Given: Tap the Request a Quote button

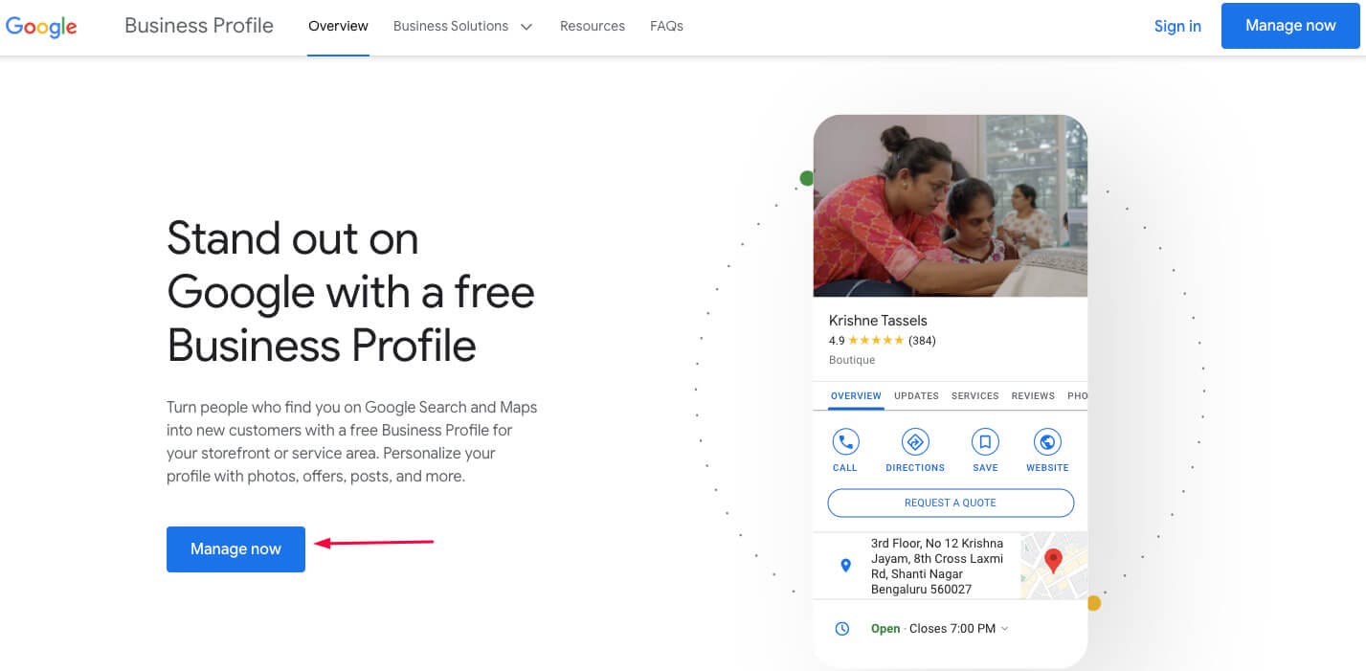Looking at the screenshot, I should pyautogui.click(x=951, y=503).
